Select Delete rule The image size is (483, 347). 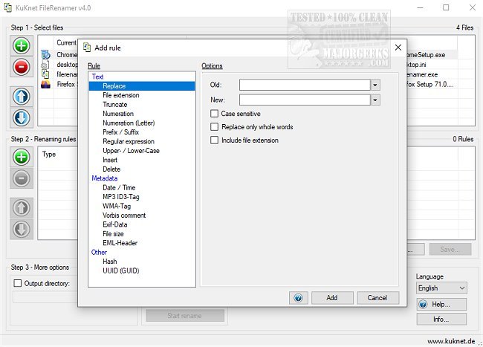click(111, 169)
